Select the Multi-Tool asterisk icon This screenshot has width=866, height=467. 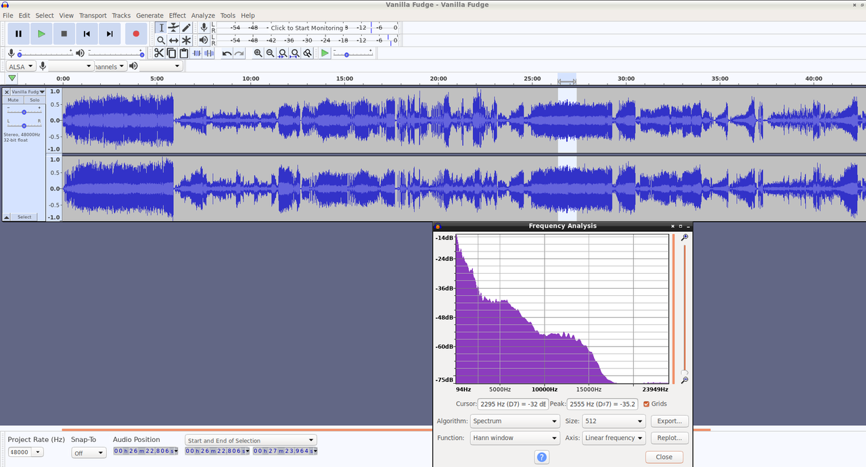(x=186, y=41)
